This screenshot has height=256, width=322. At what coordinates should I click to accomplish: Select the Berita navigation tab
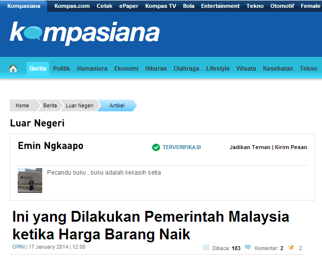point(38,69)
